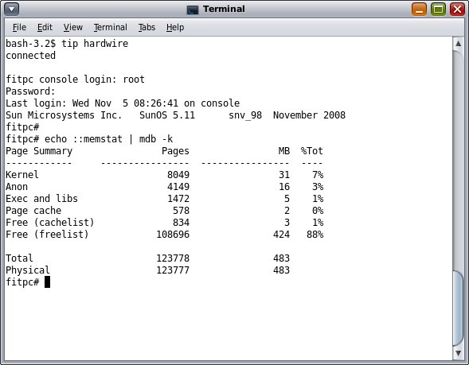Viewport: 469px width, 365px height.
Task: Click the terminal icon in title bar
Action: tap(193, 10)
